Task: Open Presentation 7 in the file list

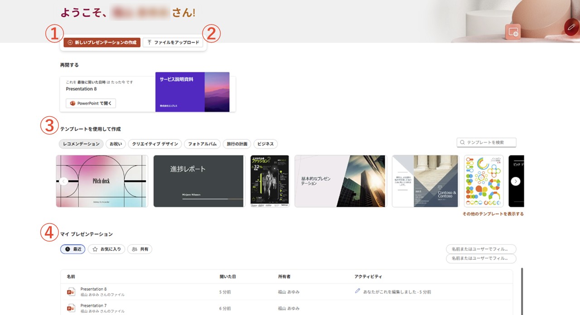Action: 93,305
